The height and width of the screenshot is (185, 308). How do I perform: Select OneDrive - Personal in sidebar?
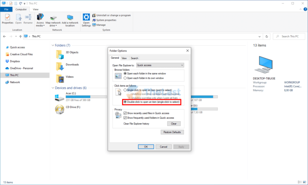pos(19,68)
